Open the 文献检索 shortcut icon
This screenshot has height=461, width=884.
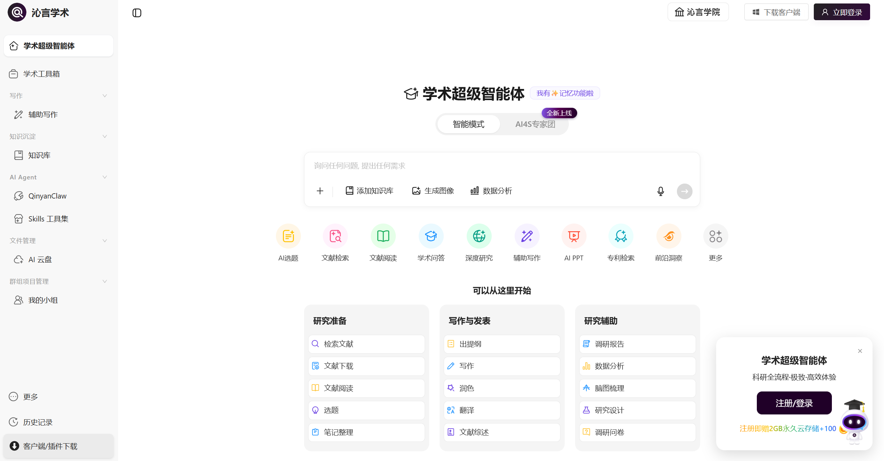[x=335, y=236]
